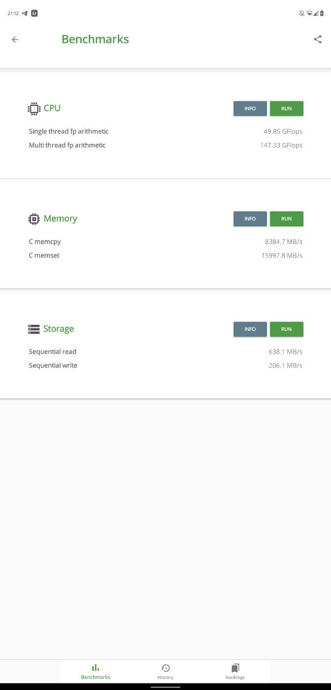Viewport: 331px width, 690px height.
Task: Open the History tab
Action: (x=166, y=672)
